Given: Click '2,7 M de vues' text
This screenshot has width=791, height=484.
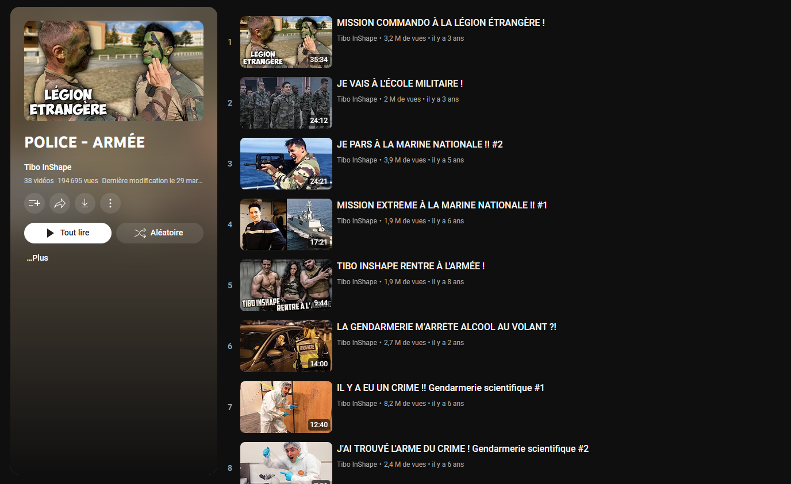Looking at the screenshot, I should point(405,343).
